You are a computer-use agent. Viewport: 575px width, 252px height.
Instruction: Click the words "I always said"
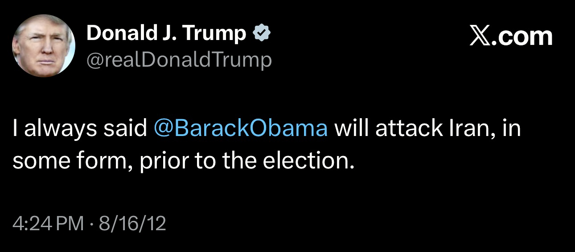click(80, 129)
